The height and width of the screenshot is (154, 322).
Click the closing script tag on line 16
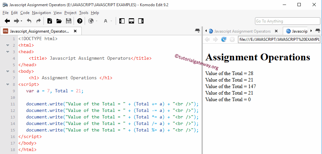click(30, 137)
